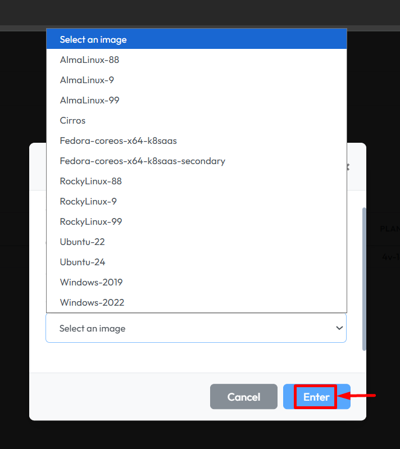Select the Cirros image option

[x=73, y=120]
